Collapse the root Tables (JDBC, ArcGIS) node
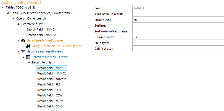 2,7
